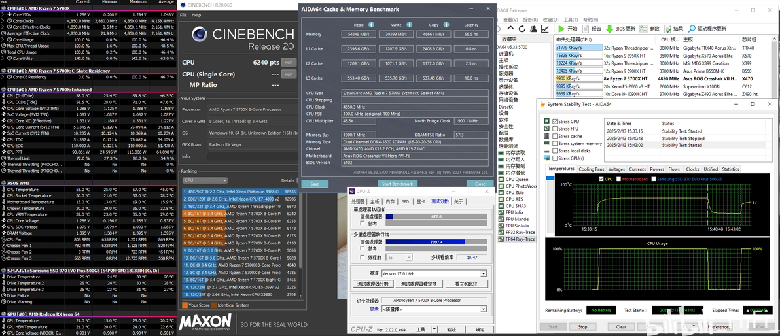Click the info icon next to Read column
Screen dimensions: 780x336
pyautogui.click(x=371, y=24)
